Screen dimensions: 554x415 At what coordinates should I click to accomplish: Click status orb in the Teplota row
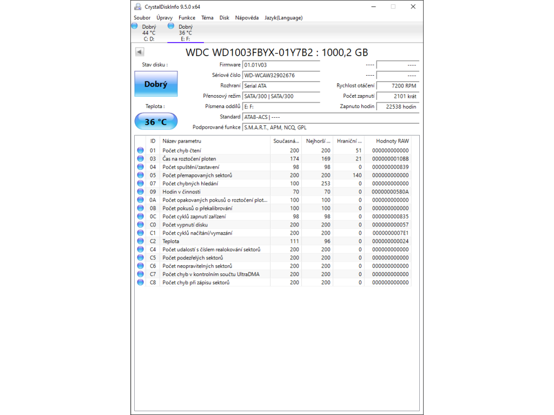pos(141,241)
